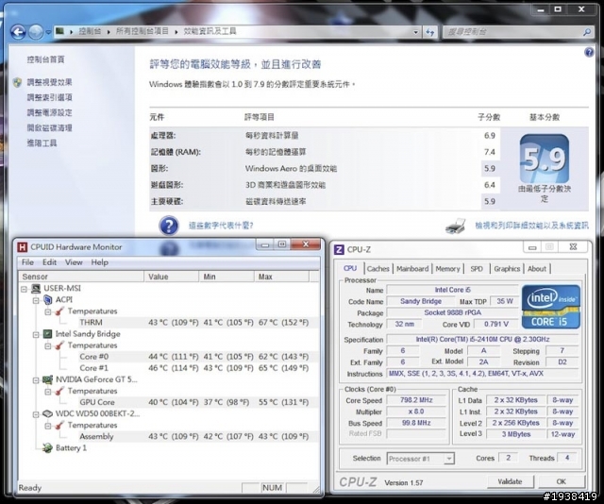Screen dimensions: 604x504
Task: Collapse Temperatures under ACPI
Action: 48,311
